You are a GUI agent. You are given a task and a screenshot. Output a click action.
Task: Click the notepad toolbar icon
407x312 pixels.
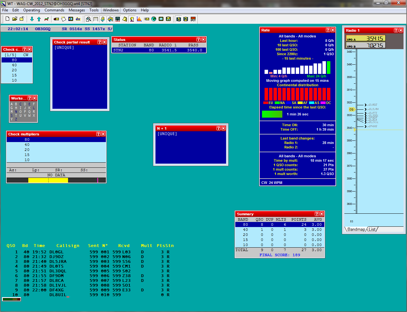[64, 19]
